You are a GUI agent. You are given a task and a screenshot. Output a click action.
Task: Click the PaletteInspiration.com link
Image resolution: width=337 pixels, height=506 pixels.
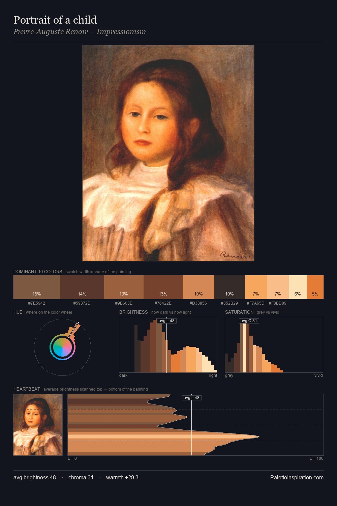pos(297,477)
